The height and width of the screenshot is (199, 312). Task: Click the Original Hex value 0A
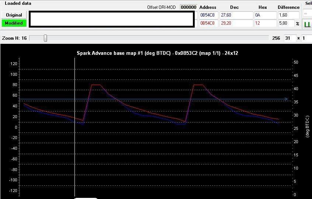tap(266, 15)
